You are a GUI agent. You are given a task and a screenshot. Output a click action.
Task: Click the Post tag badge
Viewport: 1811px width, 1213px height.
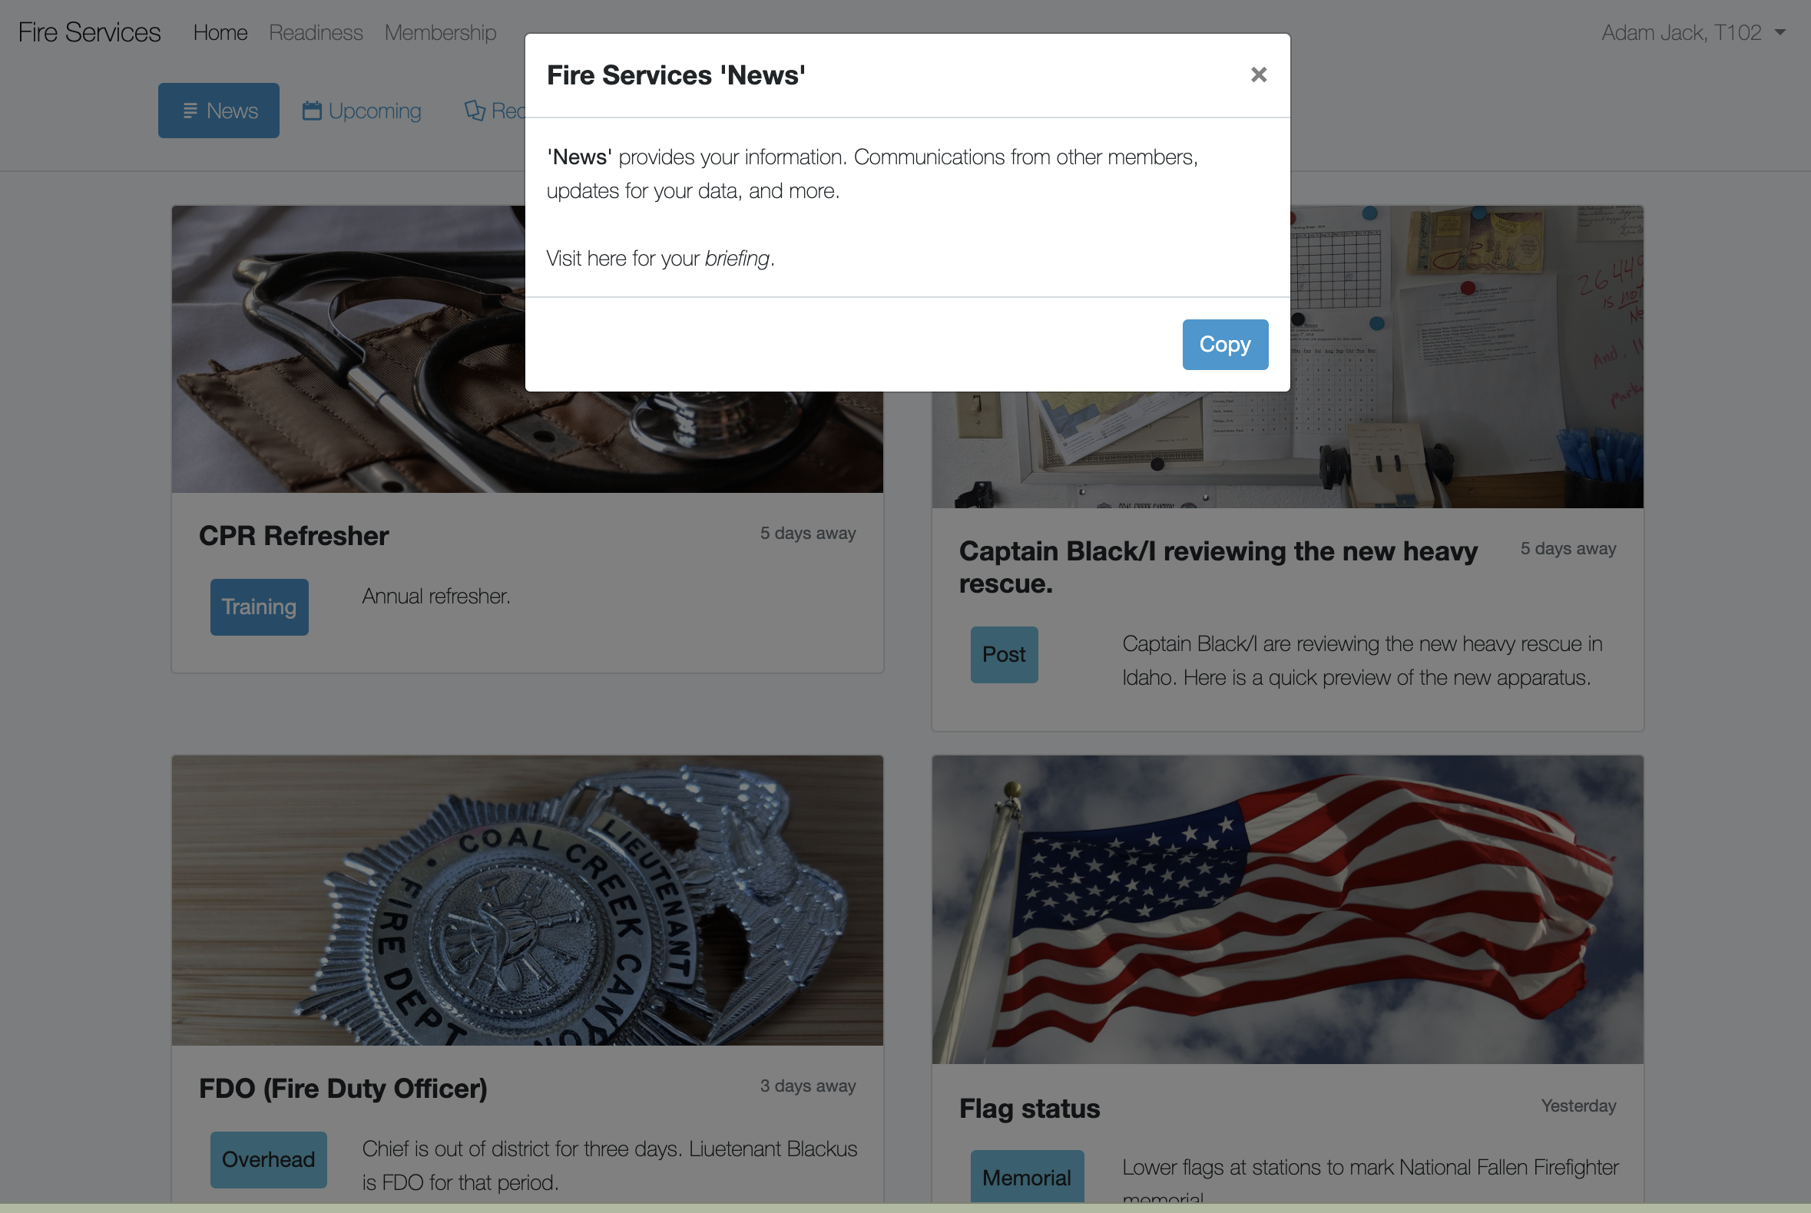pos(1004,654)
